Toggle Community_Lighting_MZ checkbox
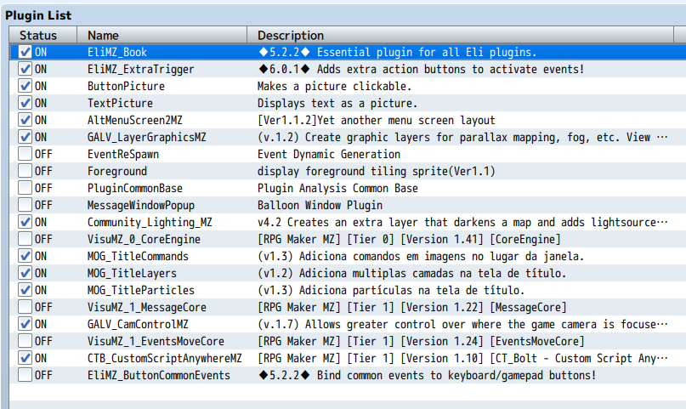Screen dimensions: 686x409 pos(25,222)
